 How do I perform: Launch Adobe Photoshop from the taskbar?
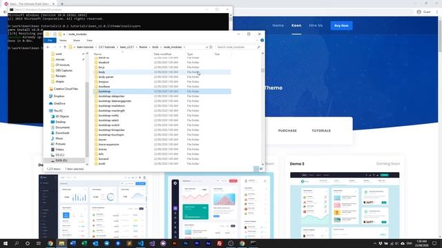[x=186, y=243]
